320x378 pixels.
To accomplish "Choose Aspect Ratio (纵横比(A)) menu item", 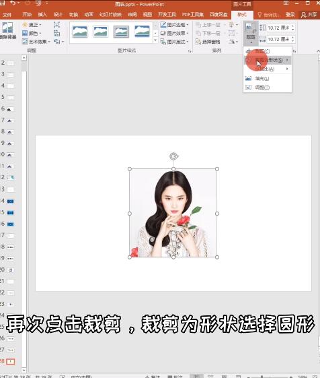I will 268,69.
